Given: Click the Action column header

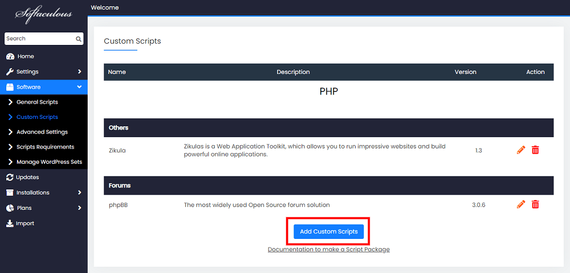Looking at the screenshot, I should tap(535, 72).
